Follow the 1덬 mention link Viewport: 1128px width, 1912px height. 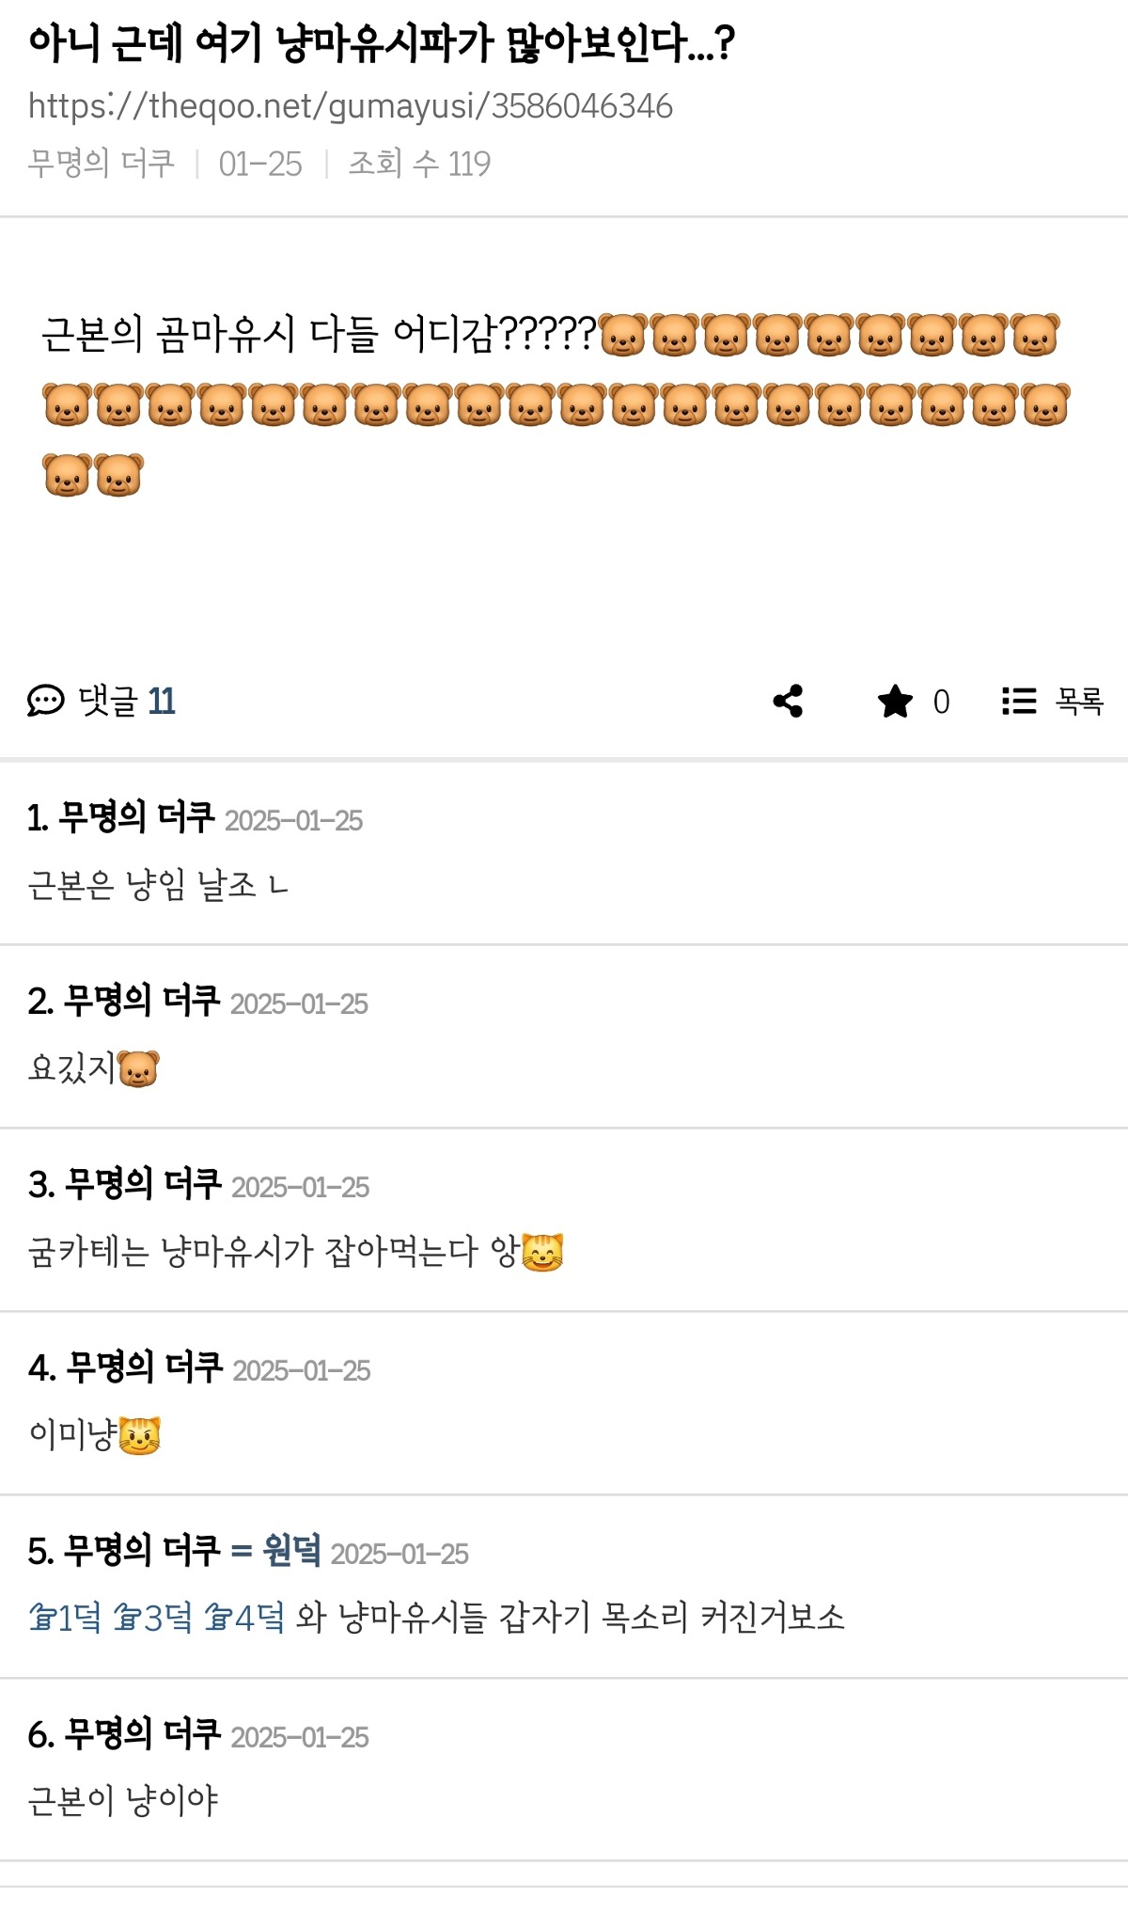pos(65,1618)
